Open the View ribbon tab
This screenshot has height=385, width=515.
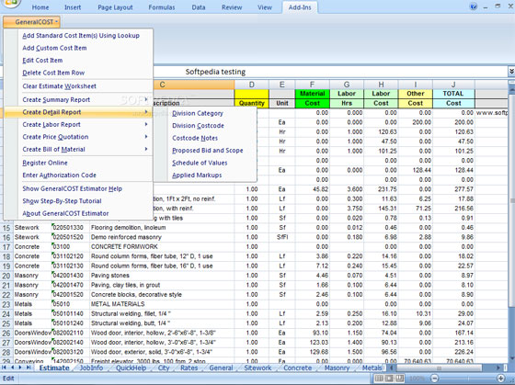[x=265, y=7]
